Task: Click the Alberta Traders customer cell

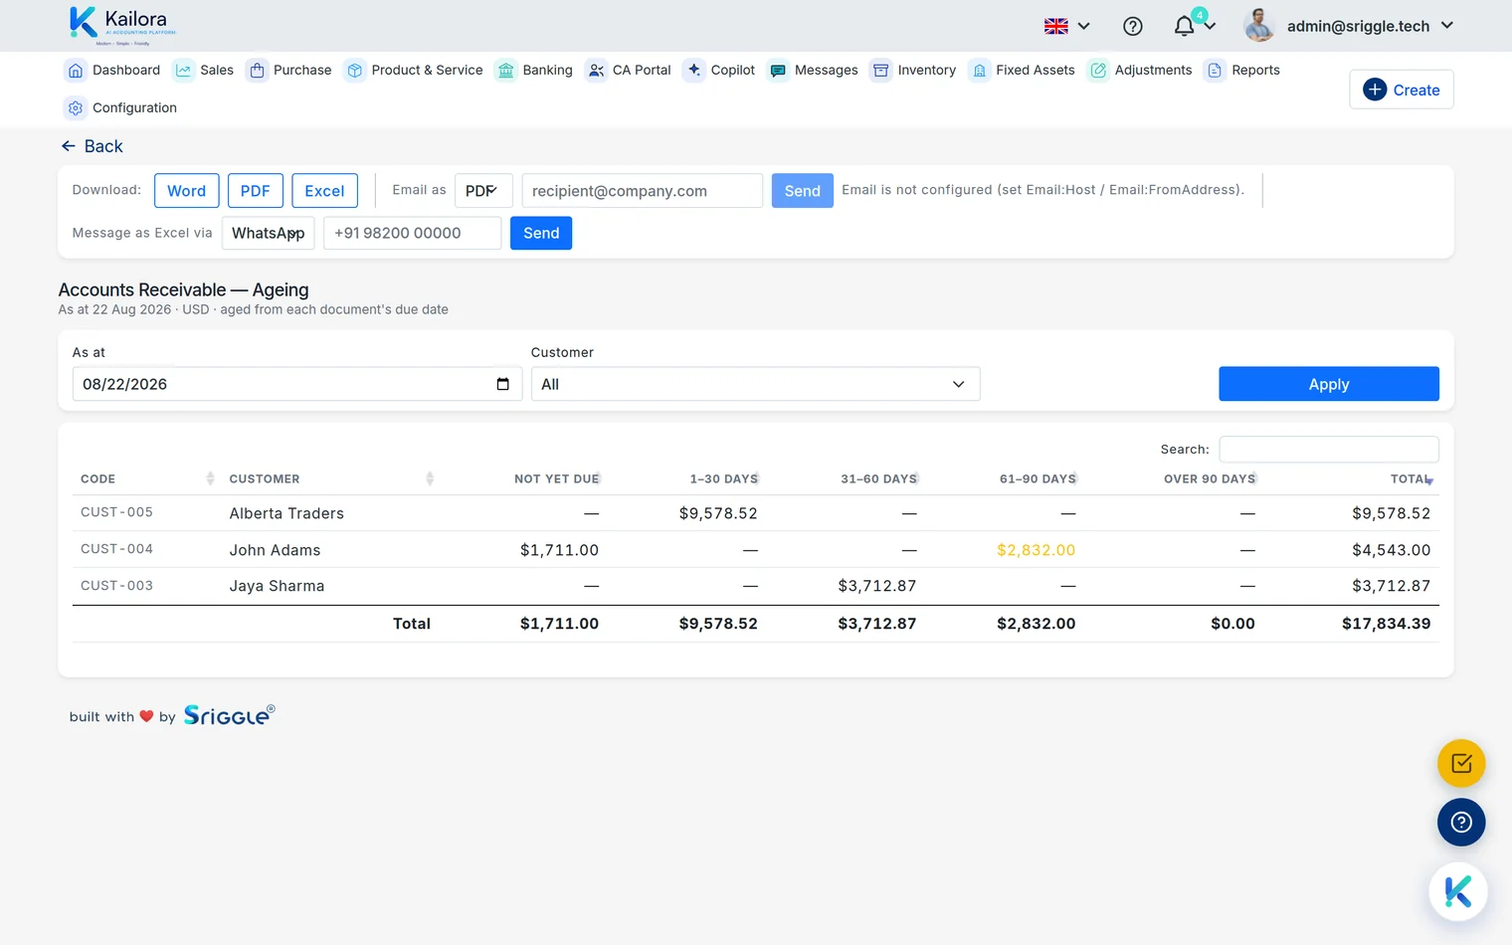Action: (x=286, y=513)
